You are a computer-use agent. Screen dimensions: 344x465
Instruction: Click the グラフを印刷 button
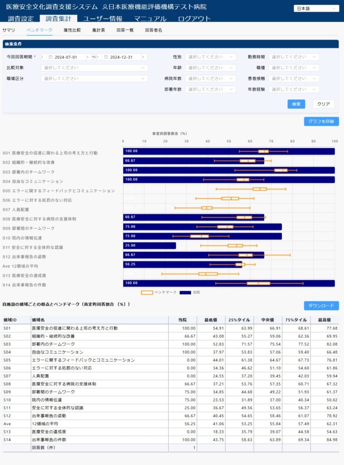pos(321,121)
